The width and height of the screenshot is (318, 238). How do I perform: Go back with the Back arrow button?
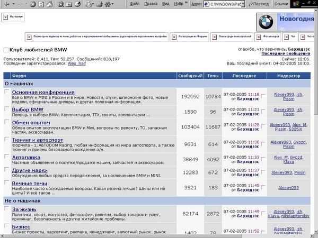pos(7,4)
